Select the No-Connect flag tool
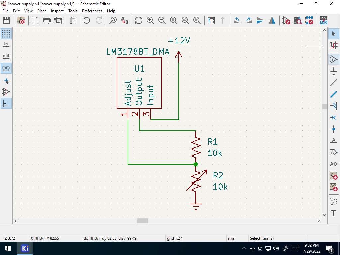Screen dimensions: 340x255 (x=334, y=118)
